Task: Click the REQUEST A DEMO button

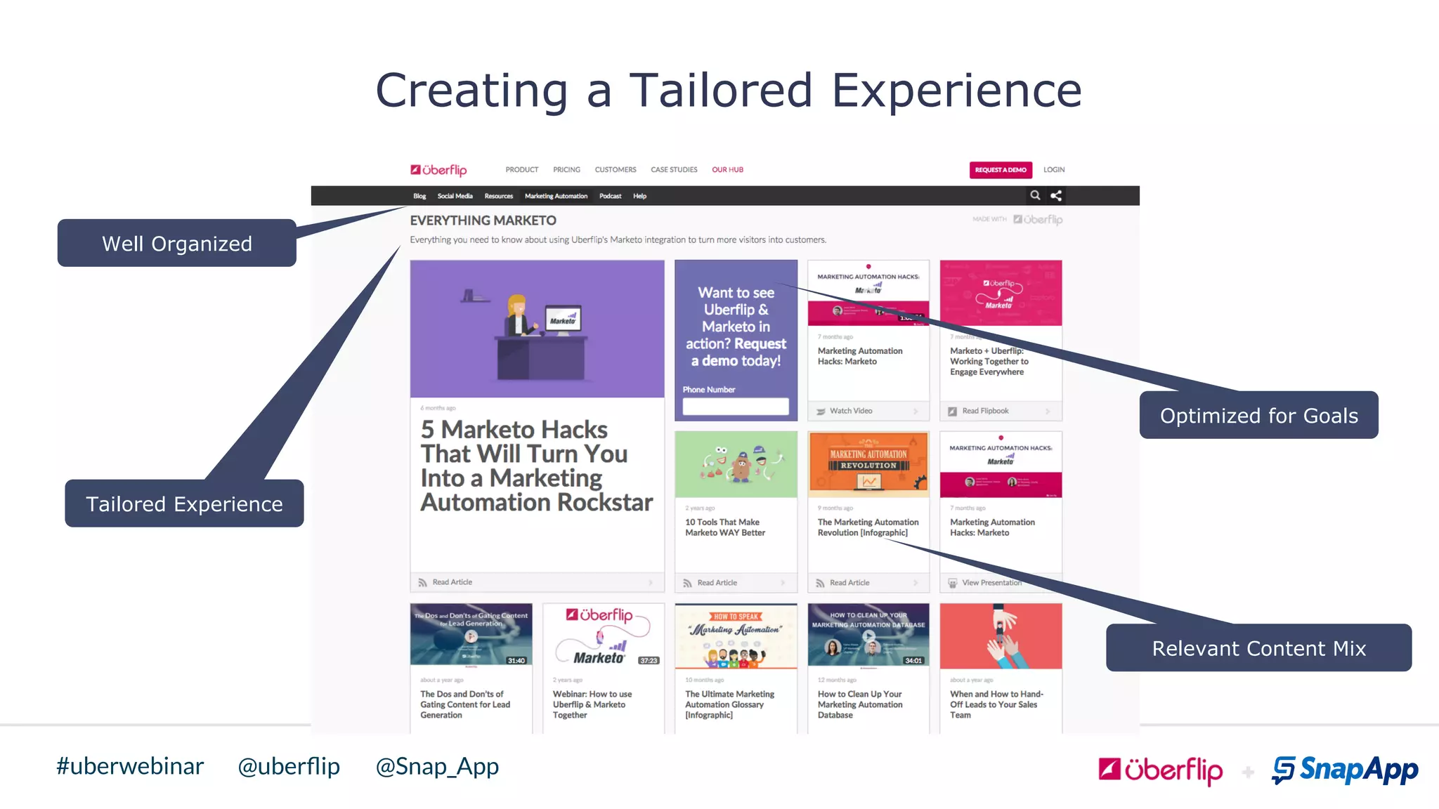Action: tap(1001, 170)
